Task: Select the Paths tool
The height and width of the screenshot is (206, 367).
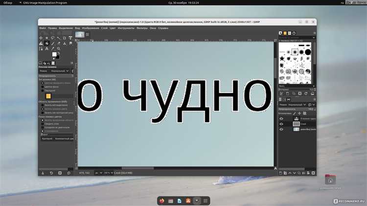Action: (x=41, y=49)
